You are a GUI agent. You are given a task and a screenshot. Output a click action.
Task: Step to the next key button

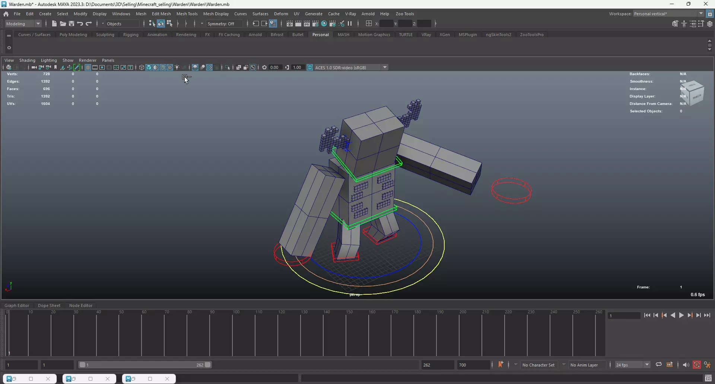click(x=690, y=315)
